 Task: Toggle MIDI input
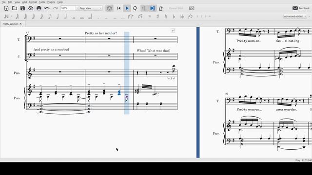pyautogui.click(x=109, y=8)
